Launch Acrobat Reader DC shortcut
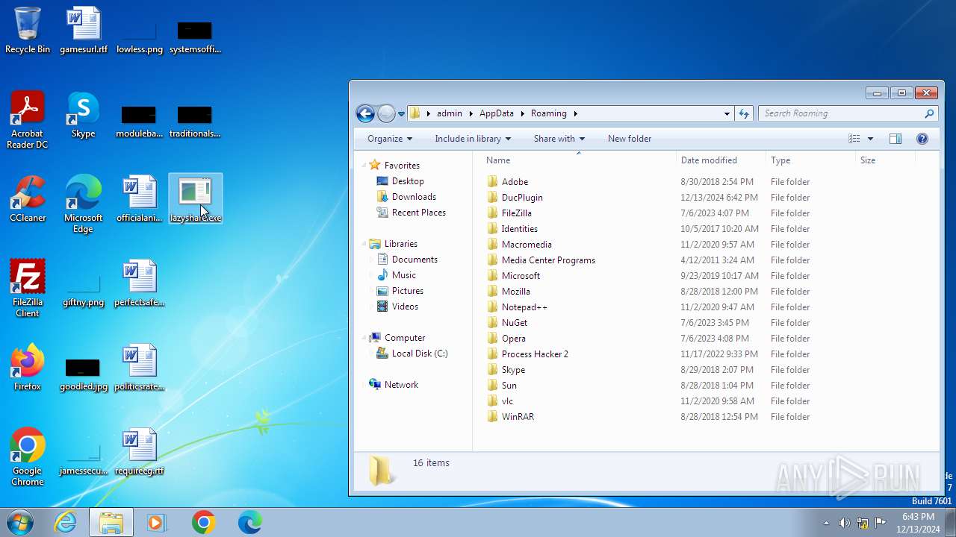 click(28, 120)
